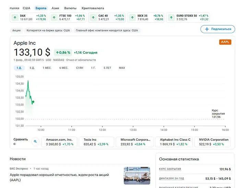
Task: Open the CAC 40 index card
Action: [x=107, y=17]
